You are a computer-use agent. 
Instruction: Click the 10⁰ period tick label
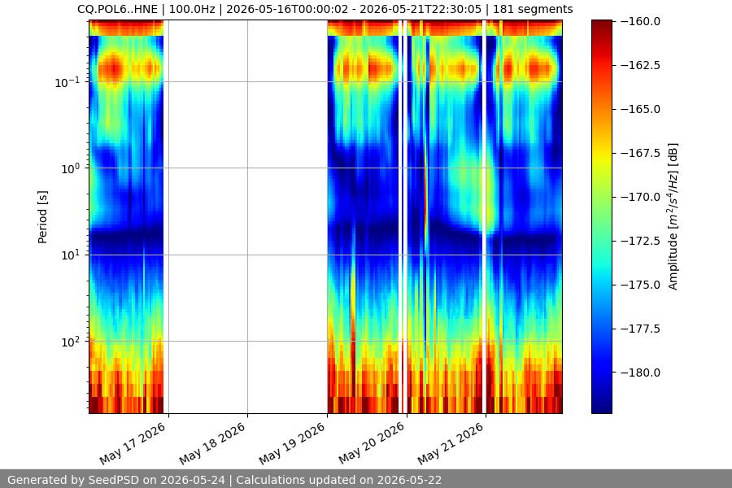pyautogui.click(x=71, y=168)
